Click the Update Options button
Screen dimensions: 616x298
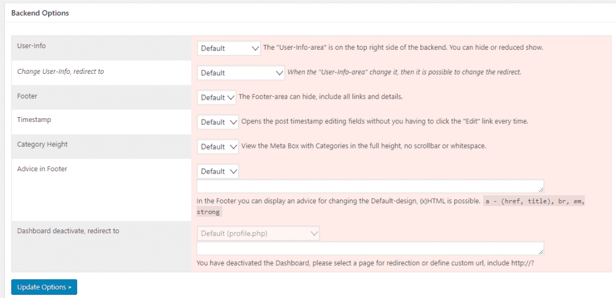[44, 287]
